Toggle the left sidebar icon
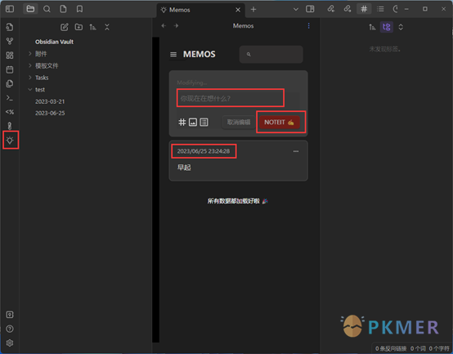 (10, 9)
